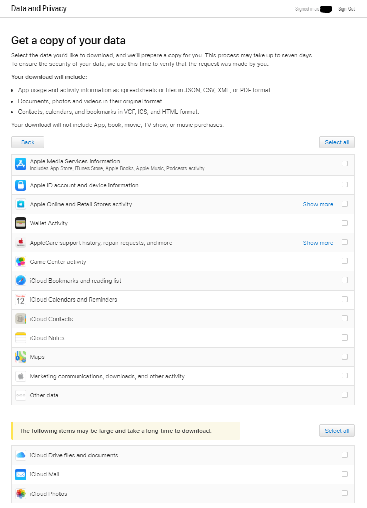Viewport: 367px width, 508px height.
Task: Click the Wallet Activity icon
Action: click(x=19, y=223)
